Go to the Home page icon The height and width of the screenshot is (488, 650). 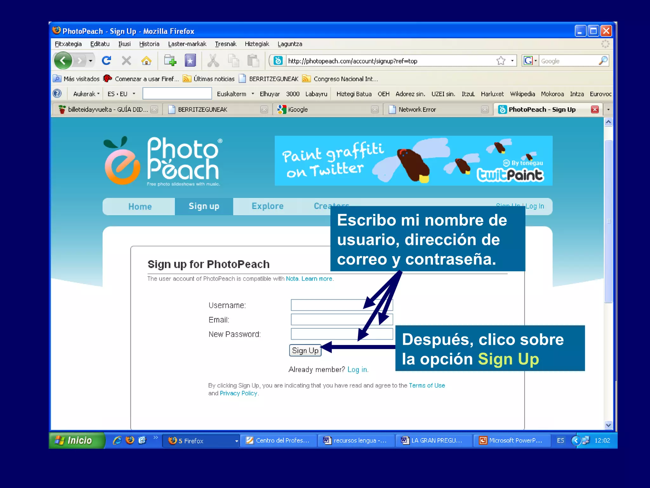[146, 60]
